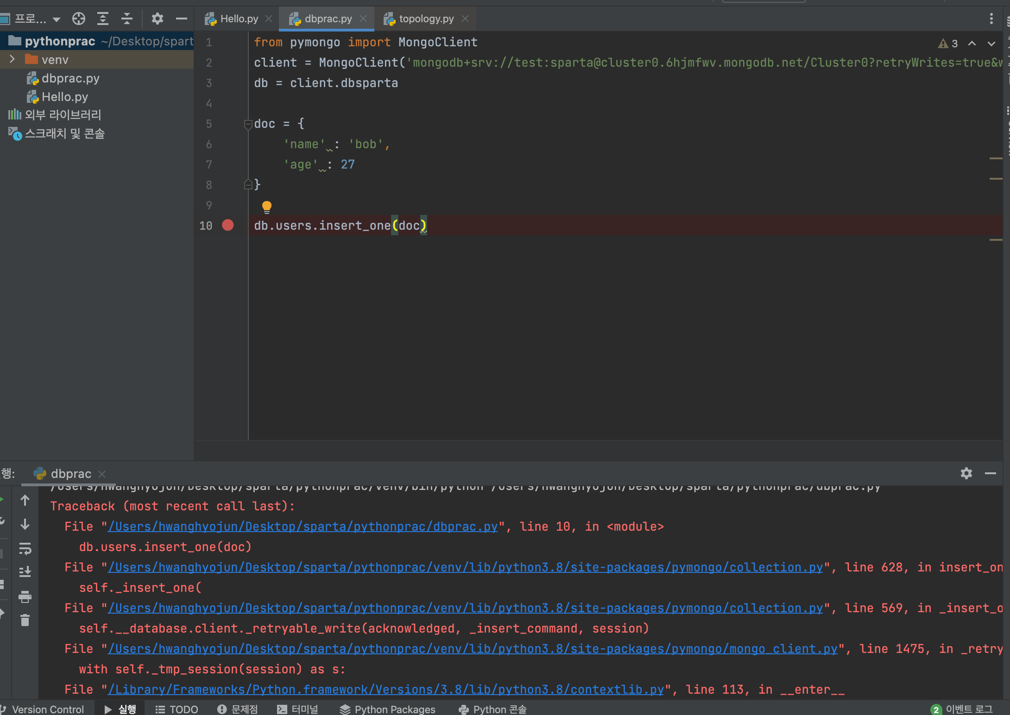Viewport: 1010px width, 715px height.
Task: Close the dbprac run tab
Action: (x=102, y=474)
